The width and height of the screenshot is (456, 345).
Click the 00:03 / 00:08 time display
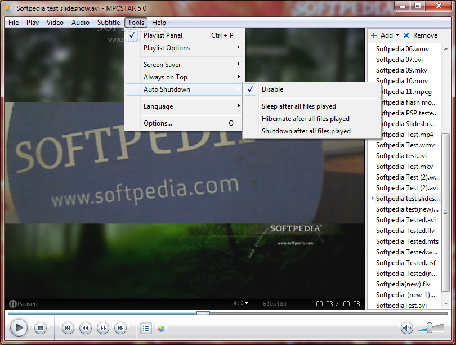[x=338, y=304]
